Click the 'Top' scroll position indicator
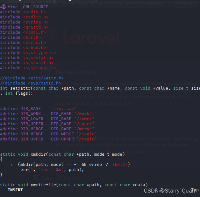Image resolution: width=200 pixels, height=197 pixels. pos(195,190)
